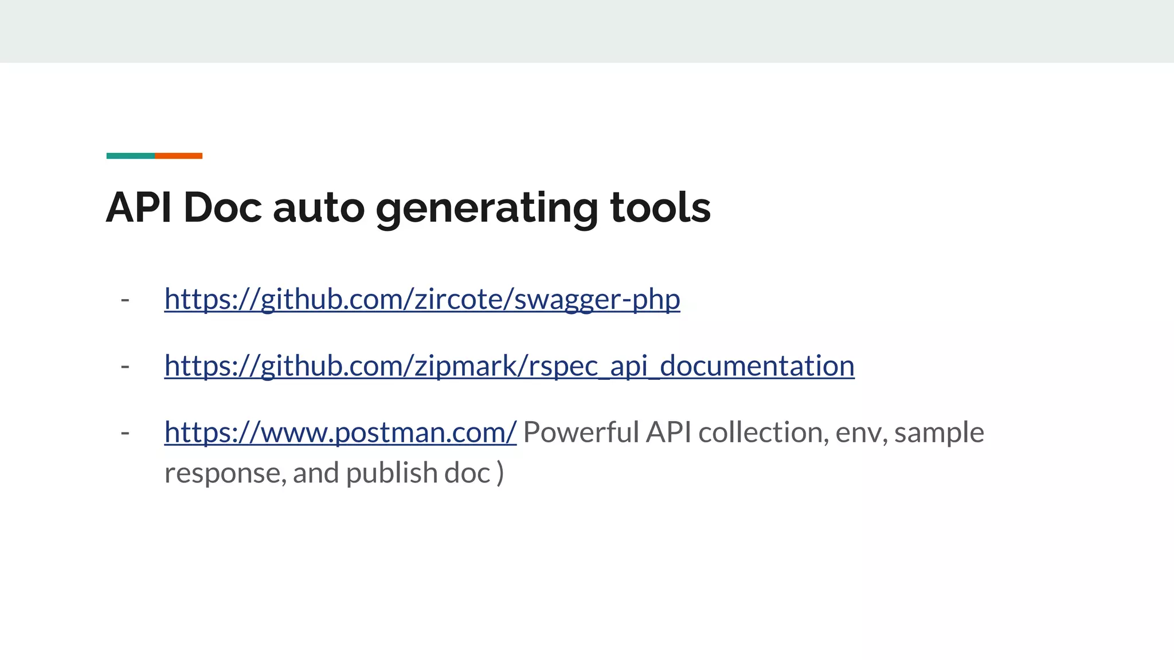Click the text 'Powerful API collection, env, sample'

[x=753, y=432]
